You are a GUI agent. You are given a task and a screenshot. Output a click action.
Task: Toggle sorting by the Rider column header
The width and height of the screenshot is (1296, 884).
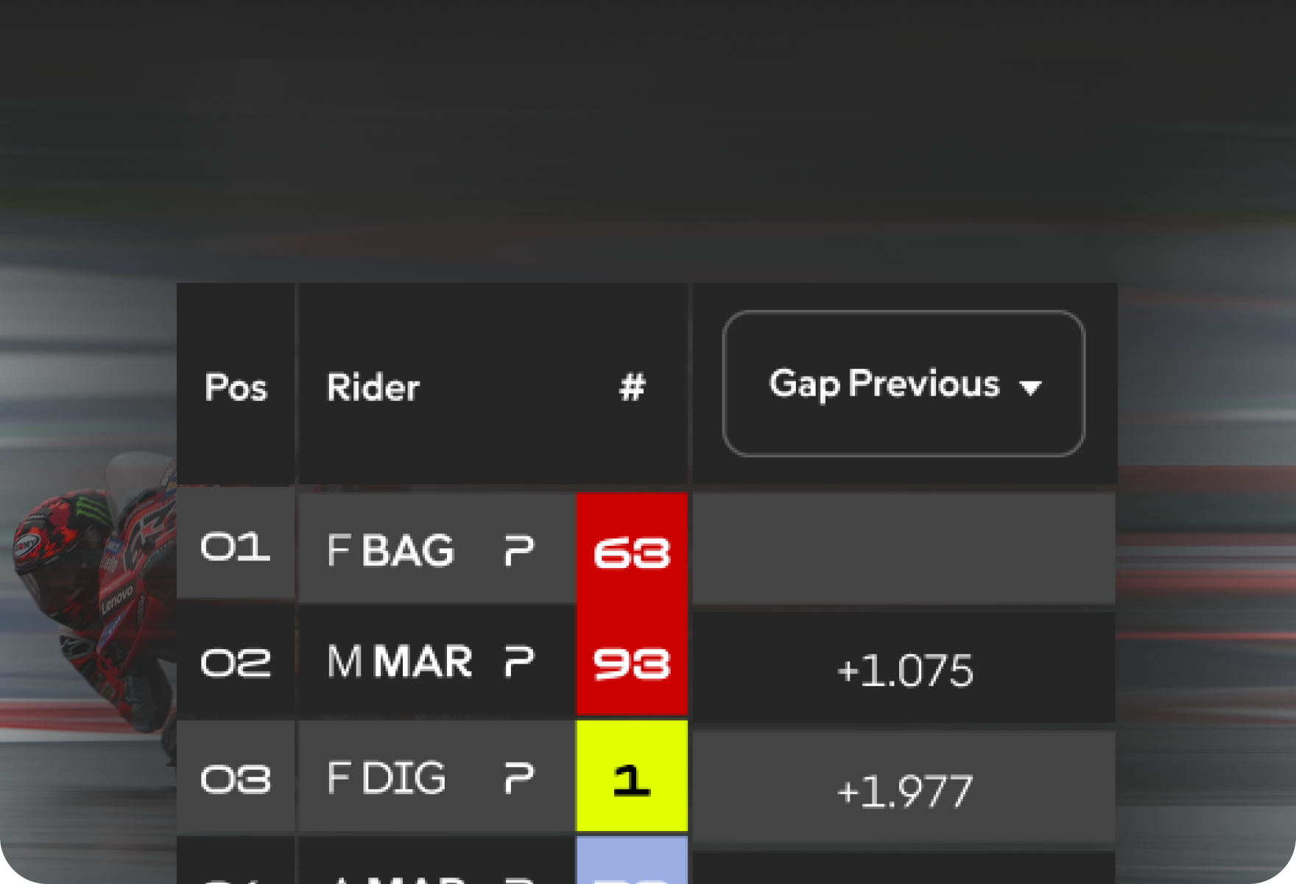373,388
